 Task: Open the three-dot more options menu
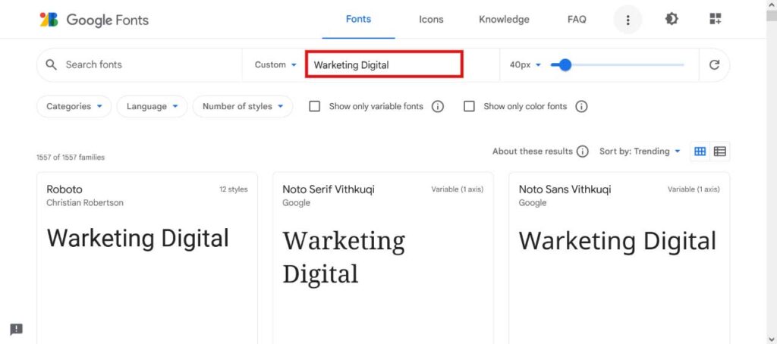[x=628, y=20]
